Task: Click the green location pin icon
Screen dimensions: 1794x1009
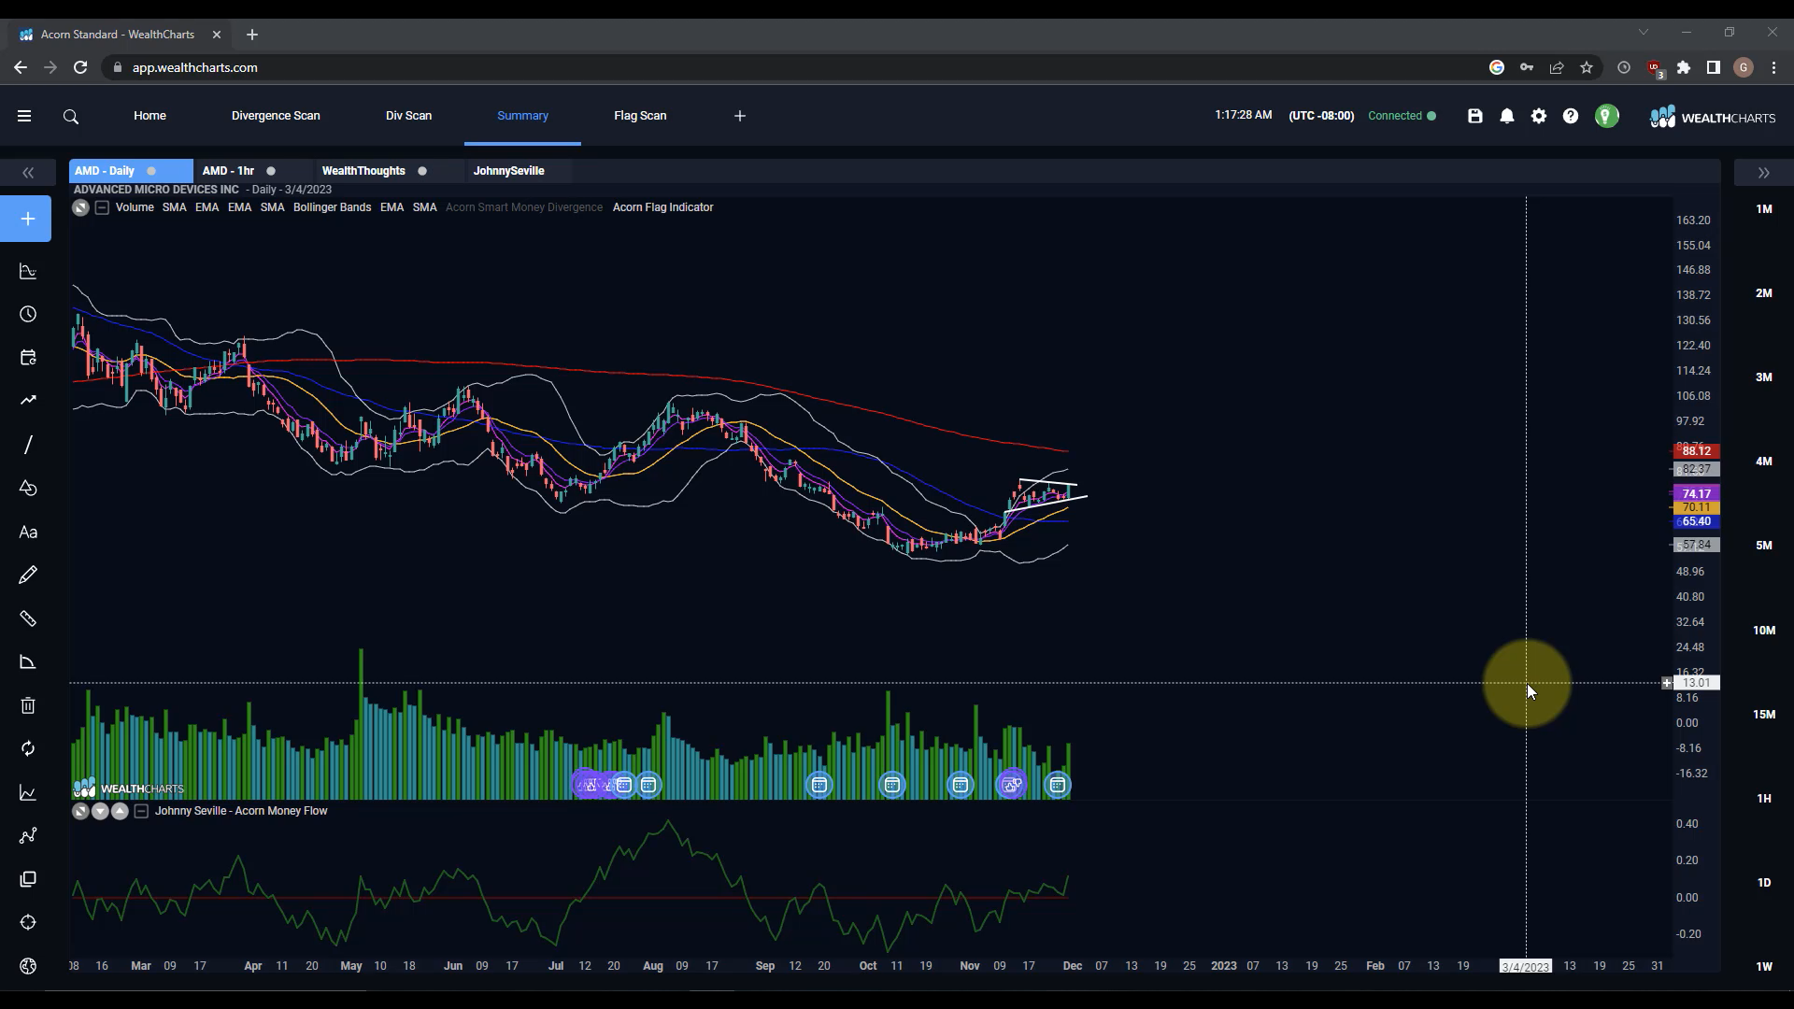Action: [x=1606, y=116]
